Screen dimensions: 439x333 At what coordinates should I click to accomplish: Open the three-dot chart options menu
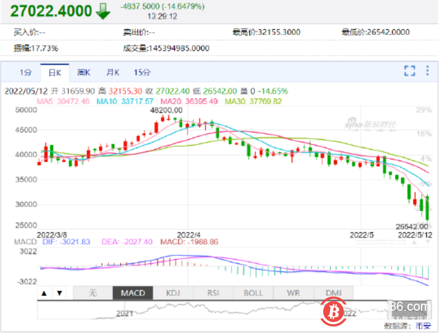pyautogui.click(x=427, y=70)
